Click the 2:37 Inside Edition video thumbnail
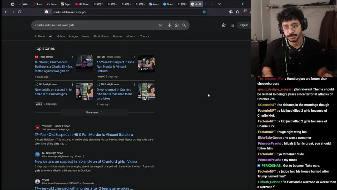 (x=146, y=64)
